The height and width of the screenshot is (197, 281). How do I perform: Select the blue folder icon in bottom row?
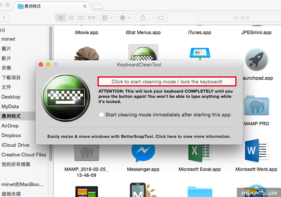(x=200, y=192)
